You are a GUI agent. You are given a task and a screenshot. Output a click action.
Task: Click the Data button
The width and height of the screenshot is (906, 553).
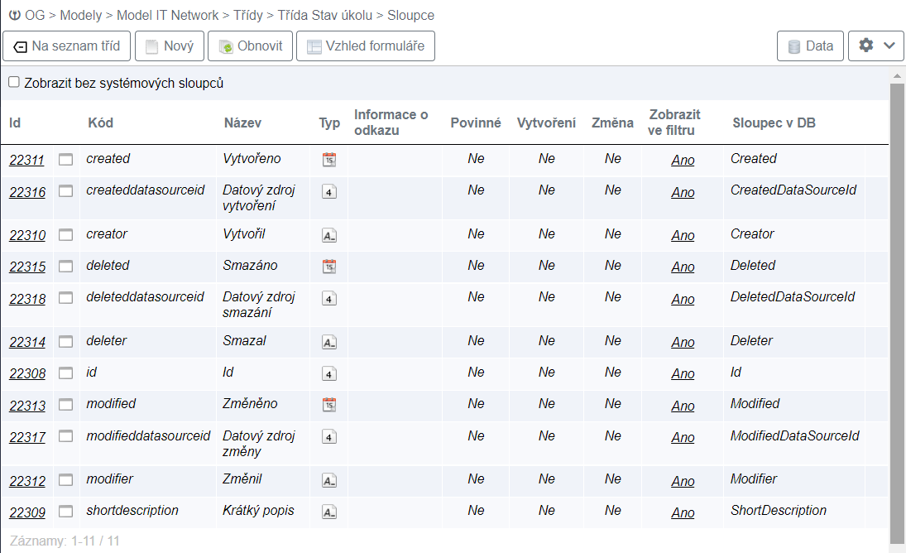click(810, 46)
